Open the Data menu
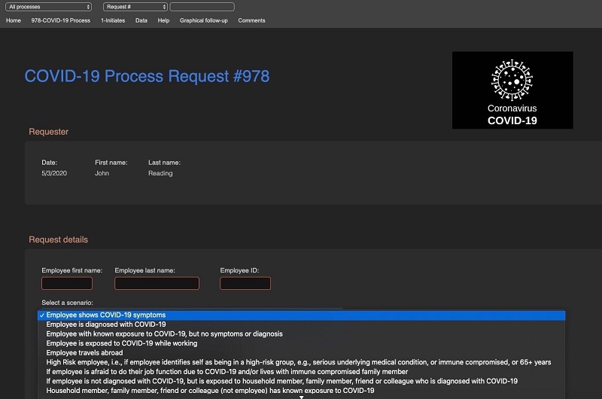The height and width of the screenshot is (399, 602). coord(141,20)
